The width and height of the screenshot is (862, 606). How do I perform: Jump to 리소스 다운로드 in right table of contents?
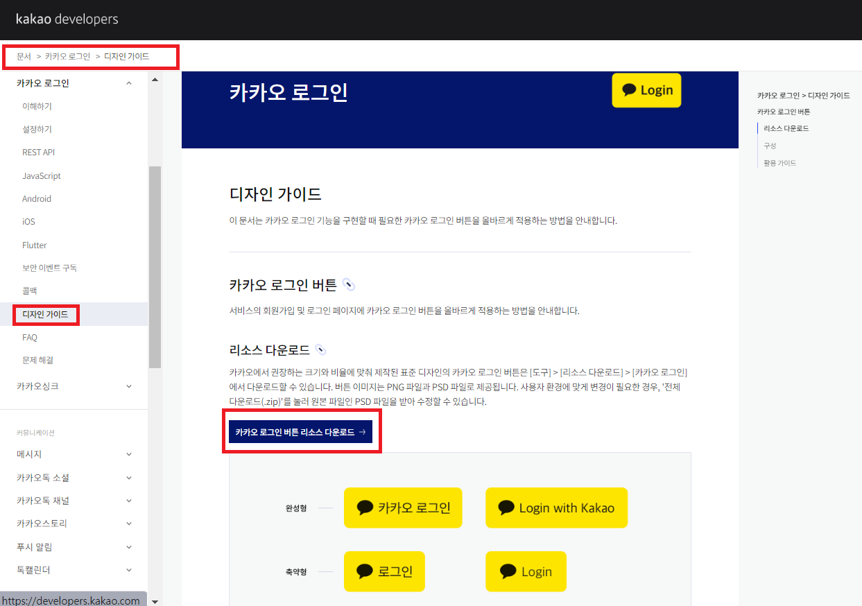click(786, 128)
